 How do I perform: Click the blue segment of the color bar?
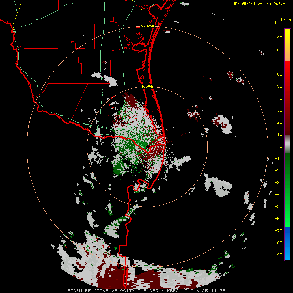click(287, 244)
